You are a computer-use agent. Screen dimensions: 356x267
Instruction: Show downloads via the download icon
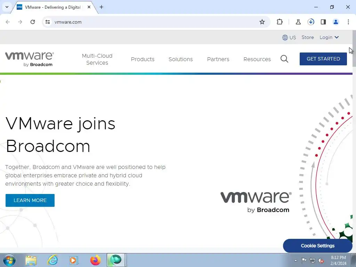[311, 22]
